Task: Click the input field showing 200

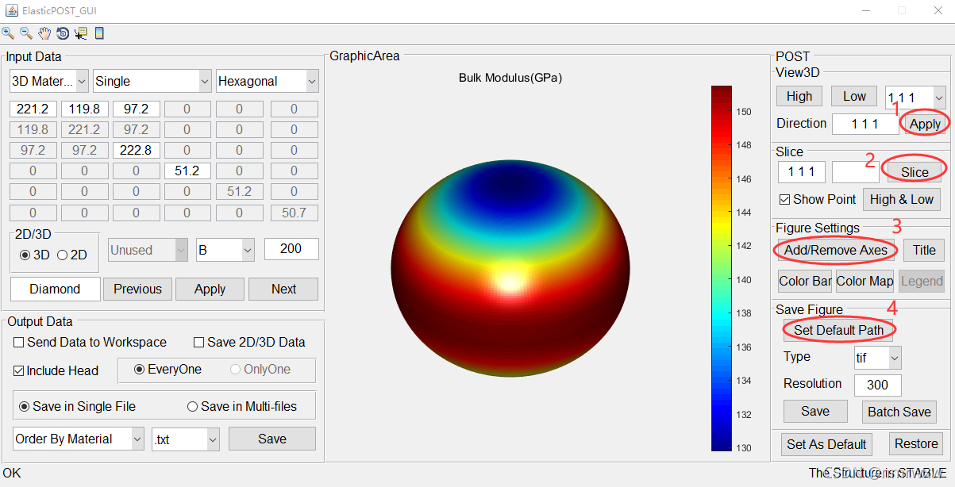Action: [291, 249]
